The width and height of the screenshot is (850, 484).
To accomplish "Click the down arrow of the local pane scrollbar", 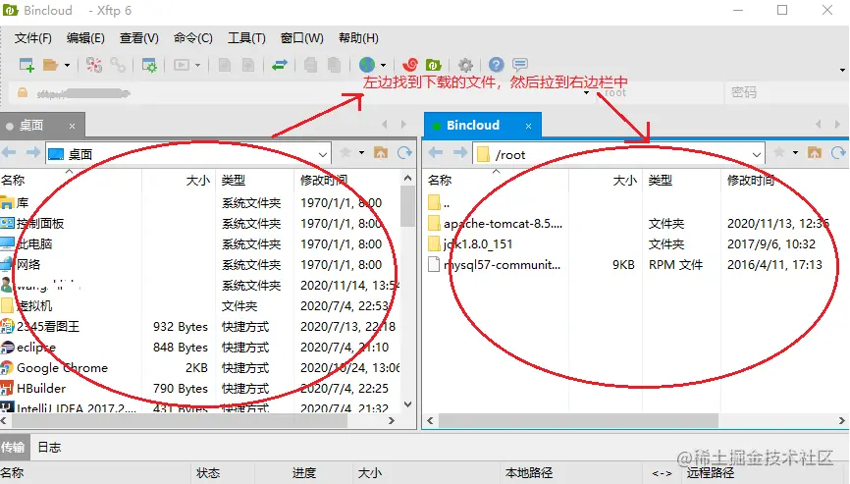I will (x=407, y=404).
